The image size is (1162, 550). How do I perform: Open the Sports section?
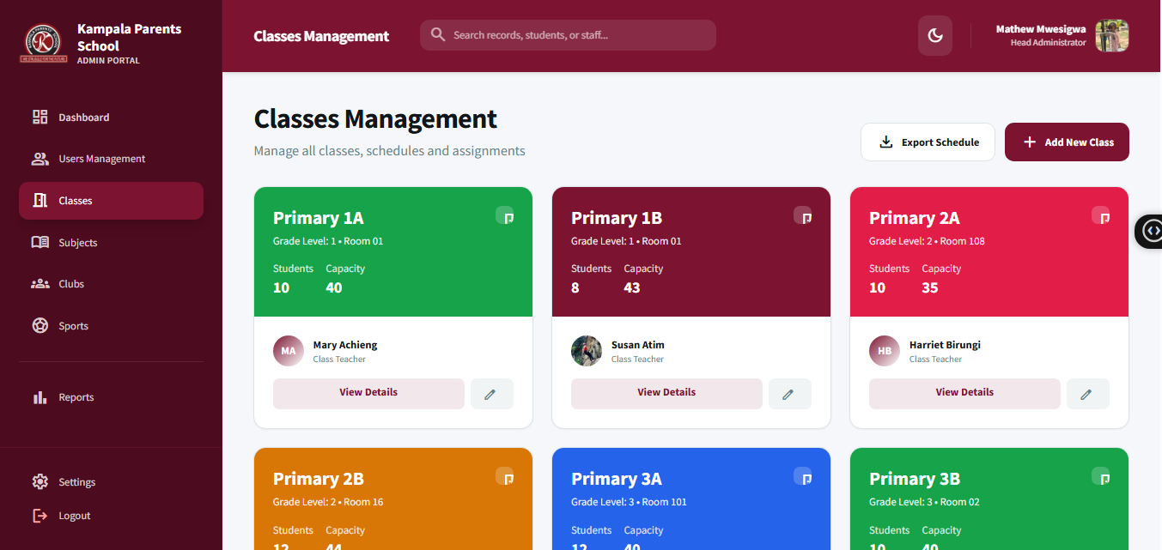[73, 326]
